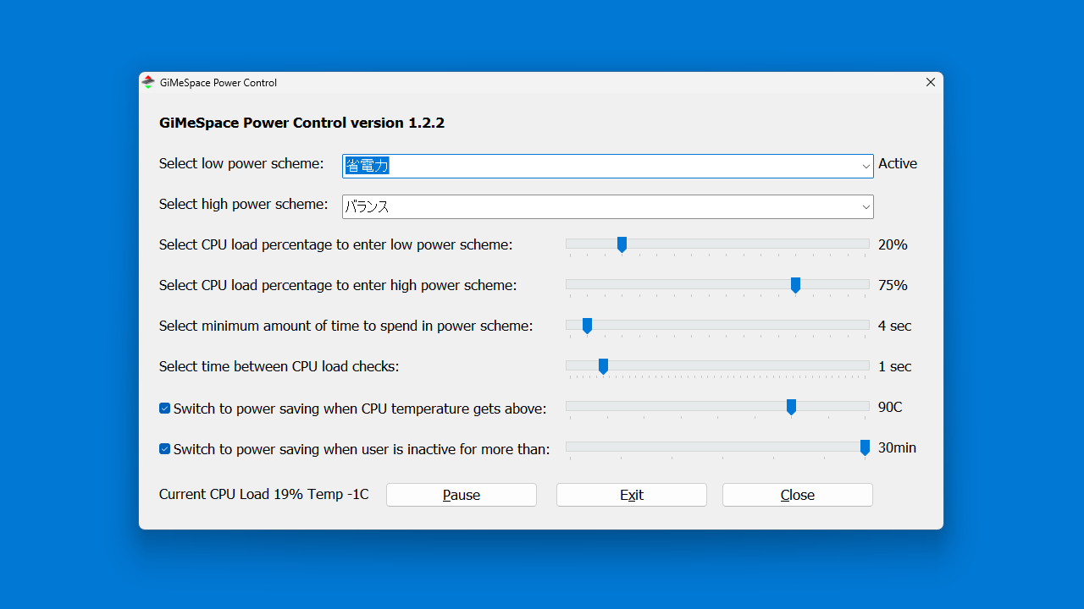The width and height of the screenshot is (1084, 609).
Task: Click the version 1.2.2 heading text
Action: [x=302, y=123]
